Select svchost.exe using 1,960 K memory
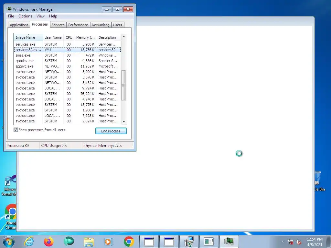331x248 pixels. pos(67,110)
